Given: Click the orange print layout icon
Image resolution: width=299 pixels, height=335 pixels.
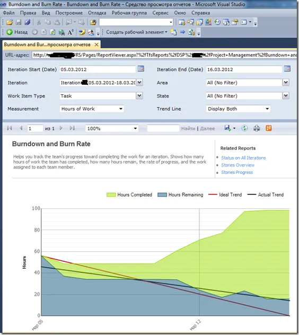Looking at the screenshot, I should tap(269, 128).
